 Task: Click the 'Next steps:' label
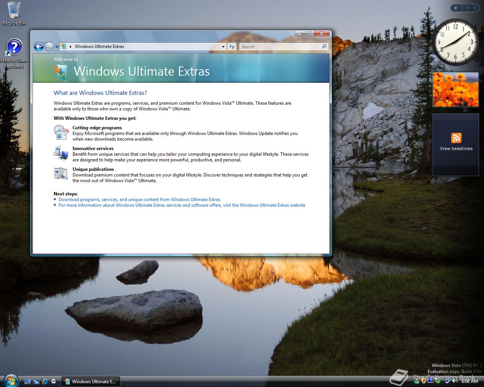click(66, 194)
